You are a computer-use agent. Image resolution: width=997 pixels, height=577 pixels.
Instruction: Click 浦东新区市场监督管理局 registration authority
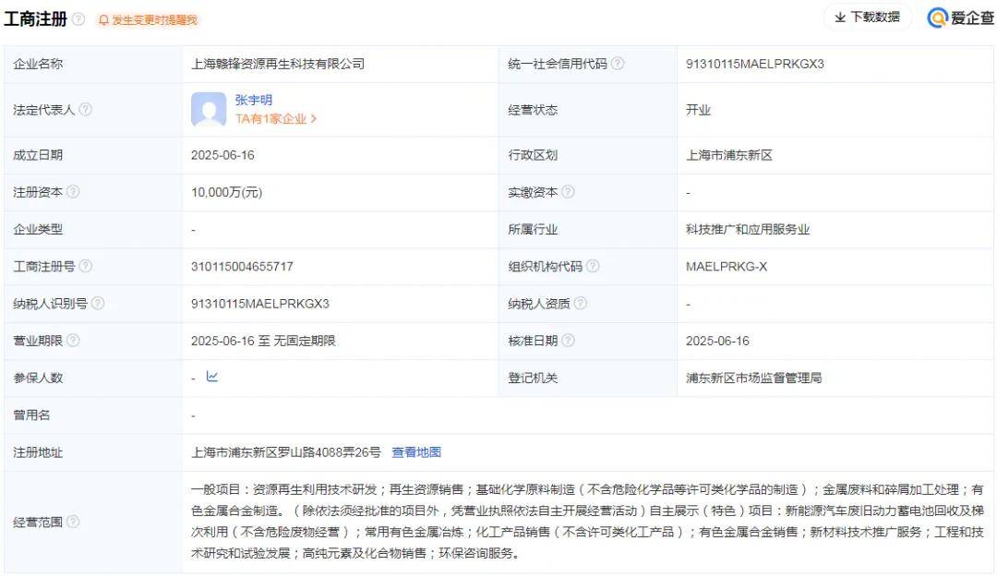pos(754,378)
